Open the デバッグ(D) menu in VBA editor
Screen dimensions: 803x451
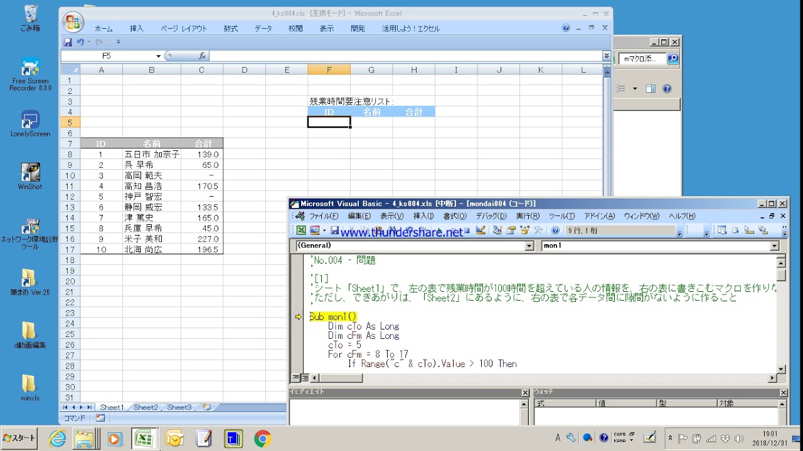(491, 216)
